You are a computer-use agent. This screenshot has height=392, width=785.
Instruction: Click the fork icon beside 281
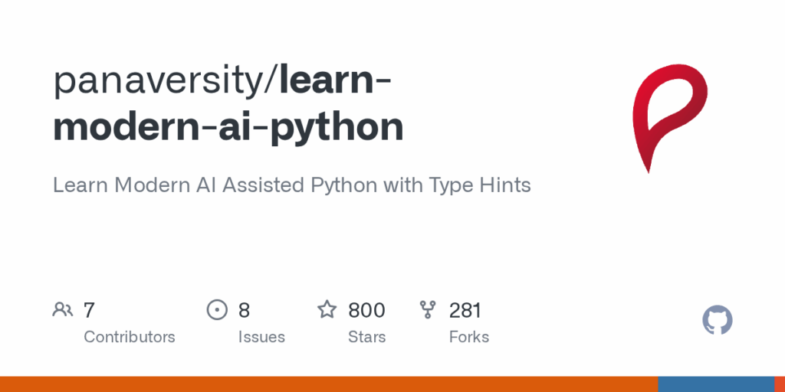[428, 310]
